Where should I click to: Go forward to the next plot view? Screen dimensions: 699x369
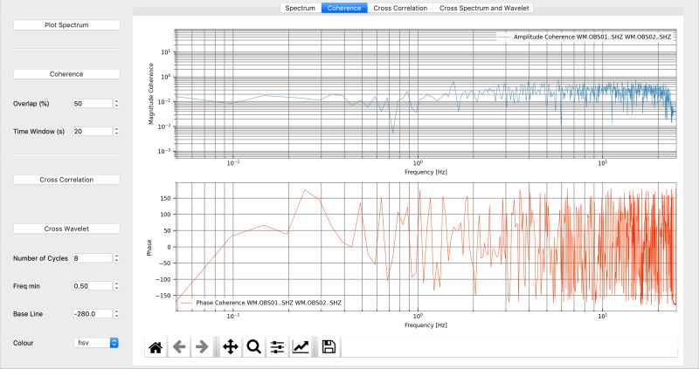[x=202, y=346]
